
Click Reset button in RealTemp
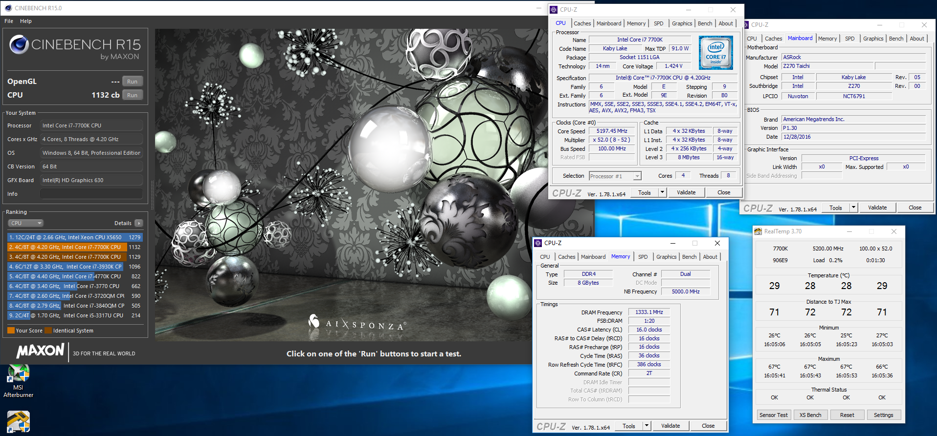tap(847, 415)
